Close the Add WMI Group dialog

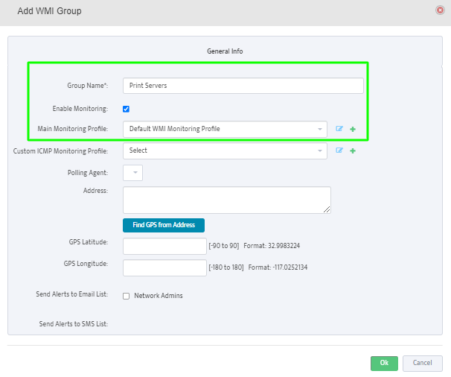[x=440, y=11]
